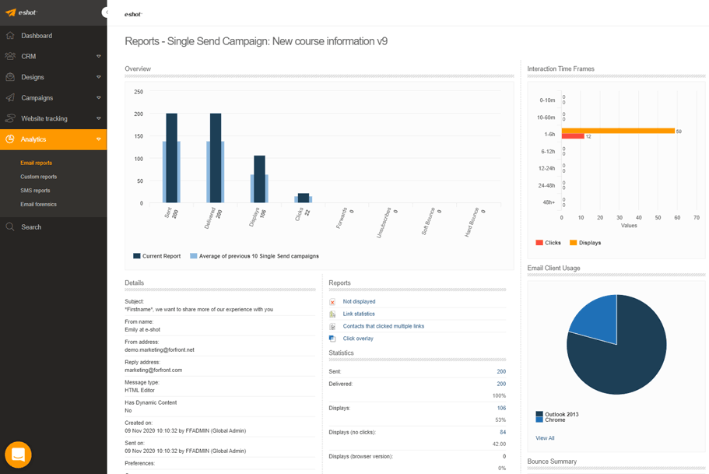Click the CRM contacts icon
709x474 pixels.
[x=10, y=57]
